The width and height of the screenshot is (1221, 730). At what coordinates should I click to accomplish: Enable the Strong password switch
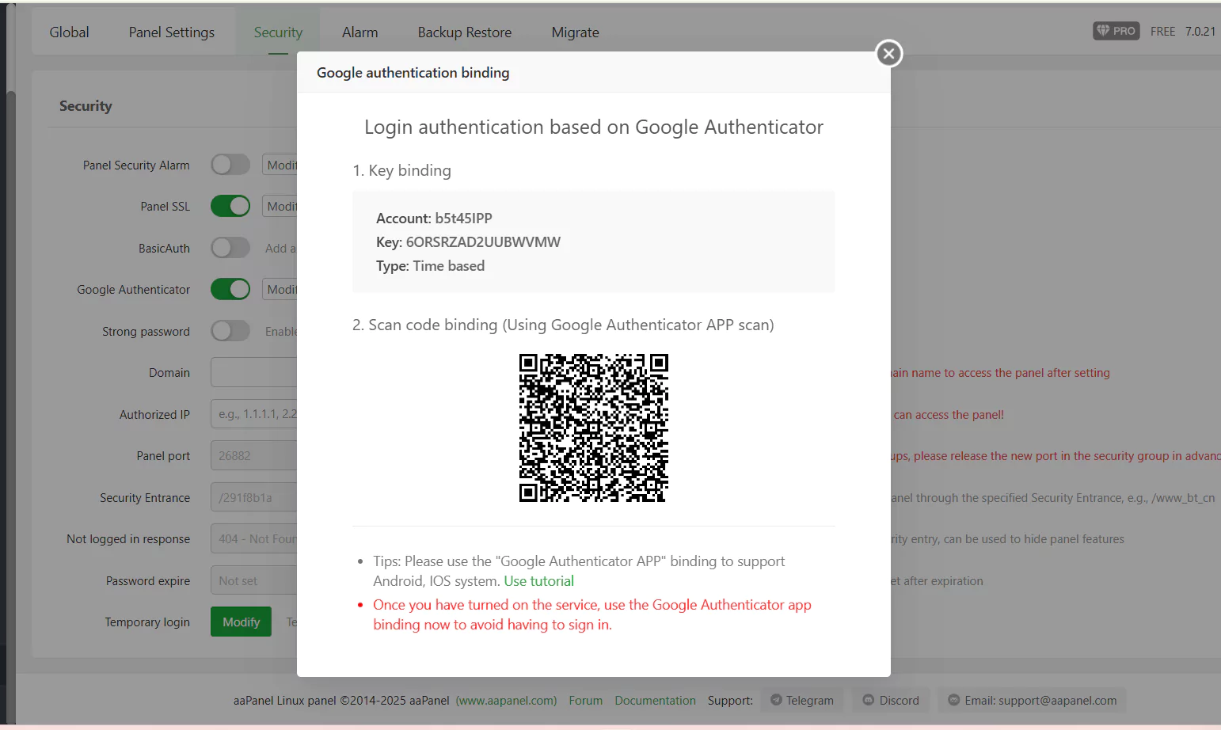click(230, 331)
